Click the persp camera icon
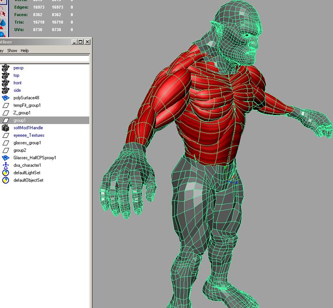Viewport: 333px width, 308px height. [6, 68]
